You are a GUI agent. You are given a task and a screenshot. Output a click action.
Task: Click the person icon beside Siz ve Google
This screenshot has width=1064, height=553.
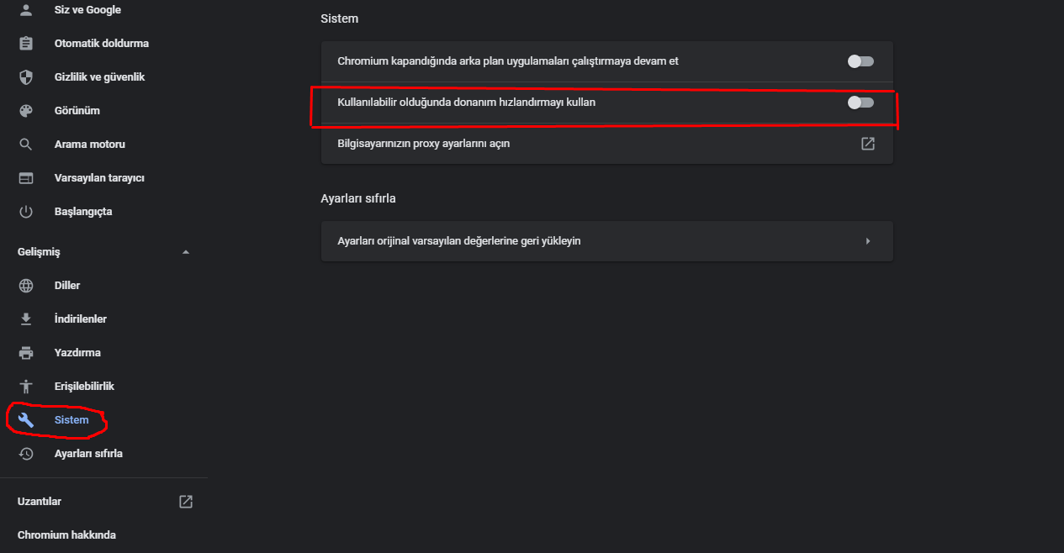click(x=26, y=10)
